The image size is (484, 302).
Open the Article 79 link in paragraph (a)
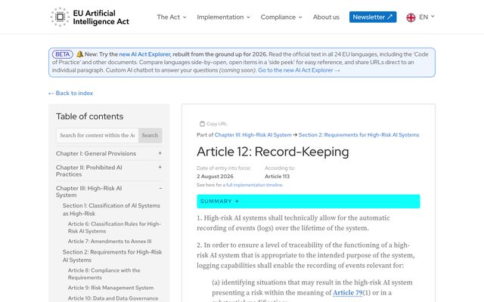click(x=348, y=293)
